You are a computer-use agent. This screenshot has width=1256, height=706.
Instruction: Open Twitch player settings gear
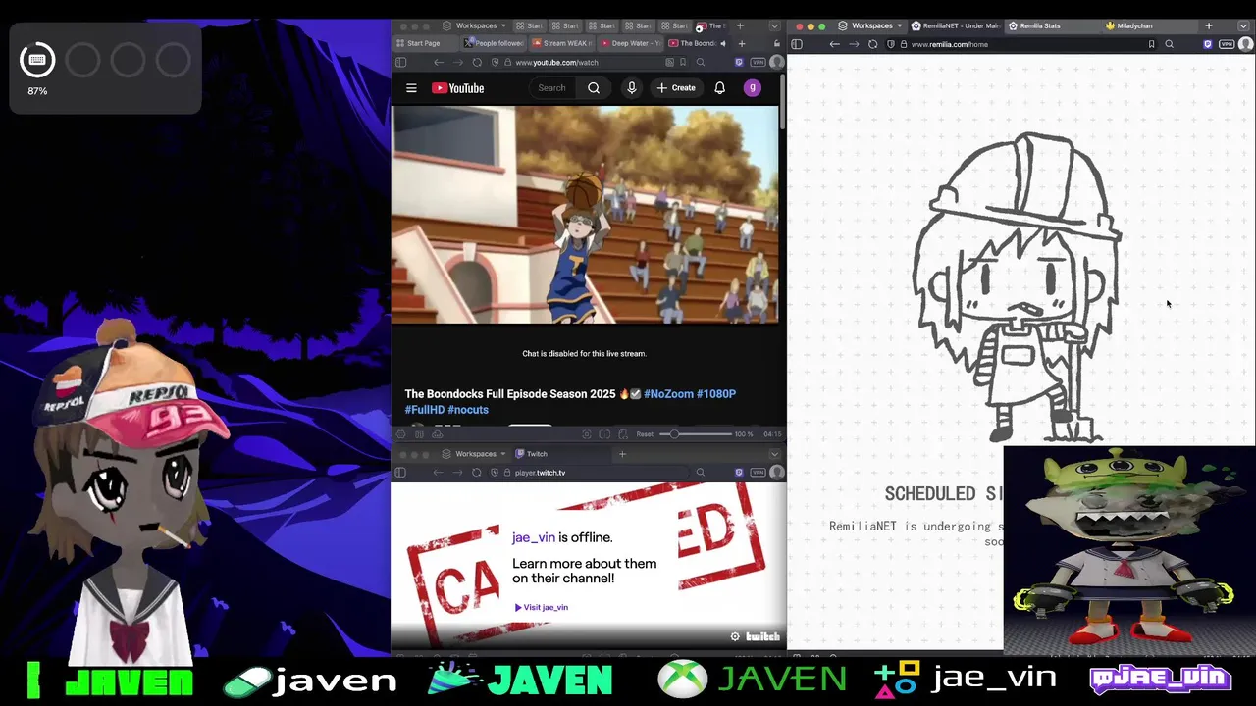(735, 637)
